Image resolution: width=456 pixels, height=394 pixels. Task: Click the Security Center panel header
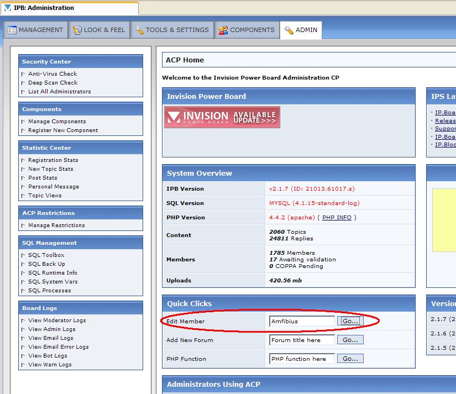coord(81,61)
